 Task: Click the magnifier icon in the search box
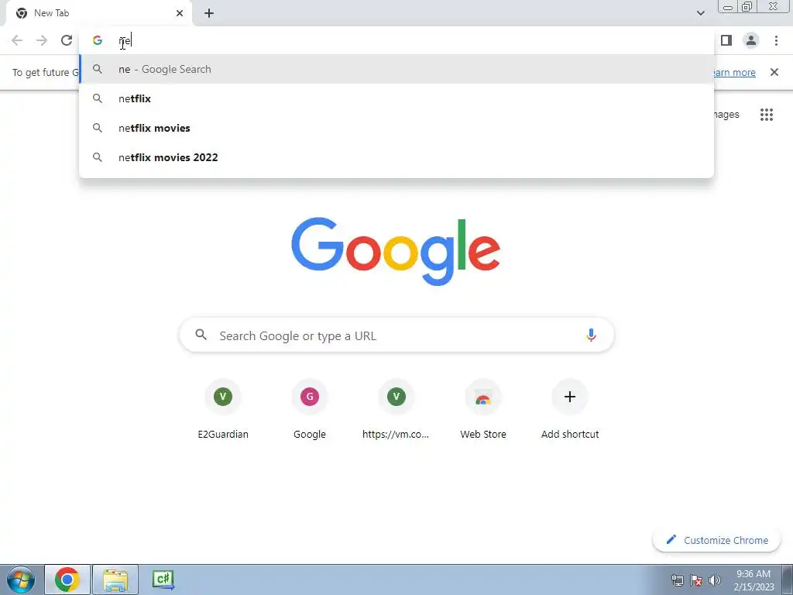click(201, 335)
